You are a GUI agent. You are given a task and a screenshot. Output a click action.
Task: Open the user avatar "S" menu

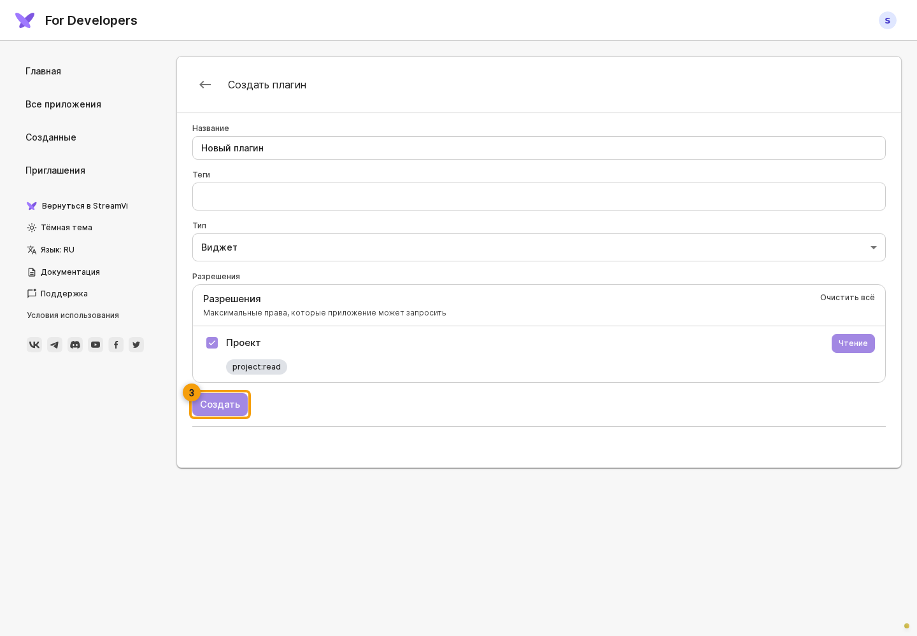(x=887, y=20)
